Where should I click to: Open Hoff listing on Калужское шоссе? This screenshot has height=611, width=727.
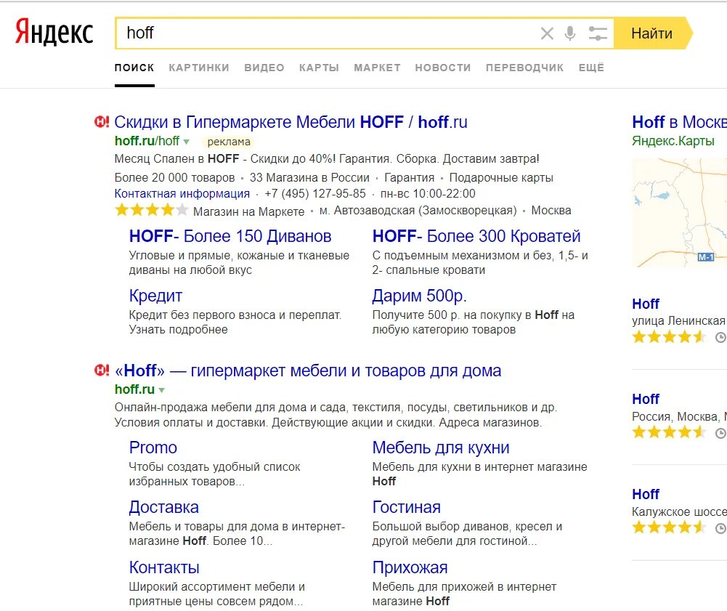click(x=646, y=494)
